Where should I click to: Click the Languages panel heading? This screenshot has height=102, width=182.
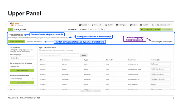pos(15,47)
